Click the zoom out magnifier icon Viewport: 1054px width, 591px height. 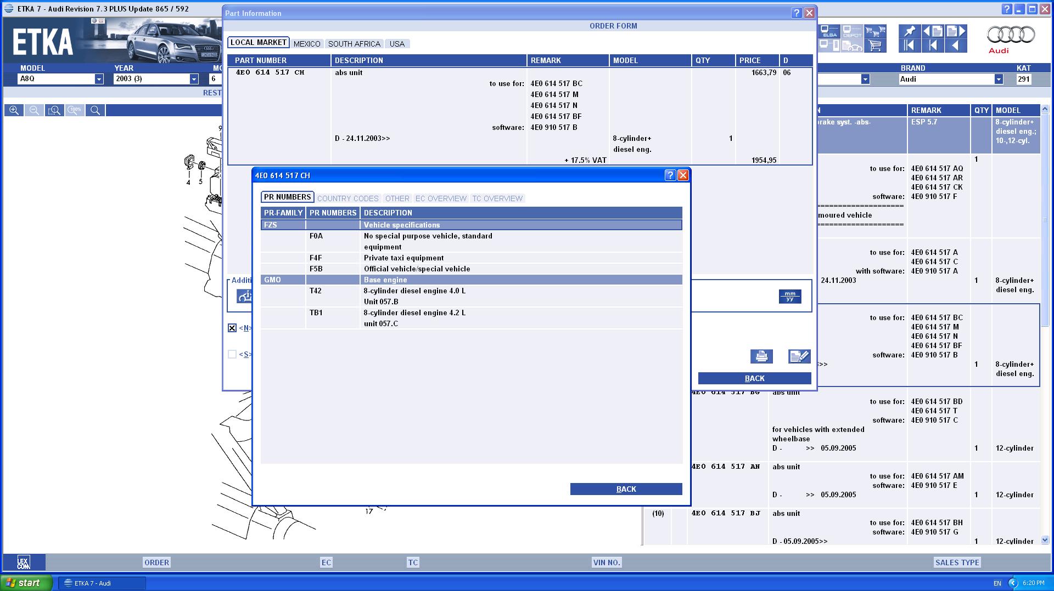(34, 110)
